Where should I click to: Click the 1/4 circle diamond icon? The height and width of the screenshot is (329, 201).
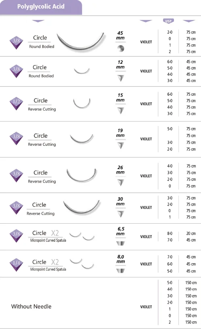[x=17, y=265]
